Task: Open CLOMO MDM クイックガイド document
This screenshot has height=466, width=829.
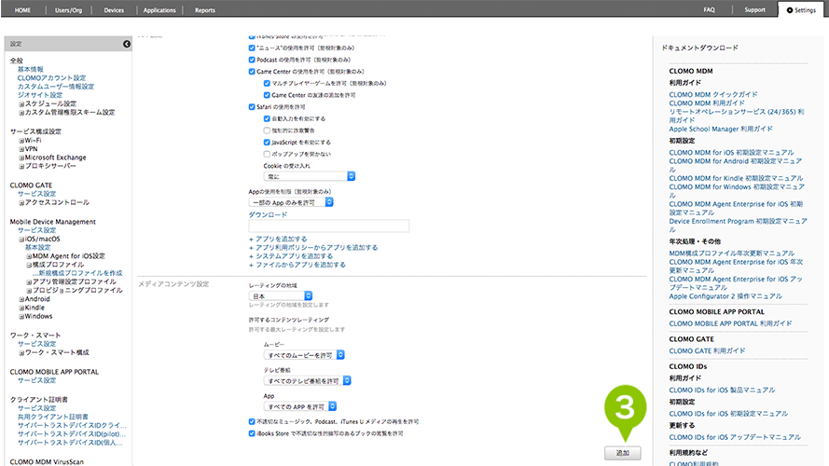Action: [x=713, y=94]
